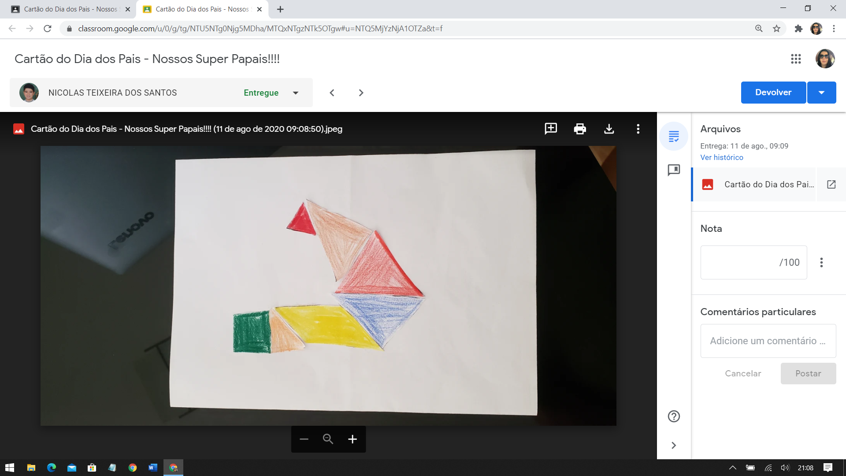Open the attachment in a new window
846x476 pixels.
coord(831,185)
